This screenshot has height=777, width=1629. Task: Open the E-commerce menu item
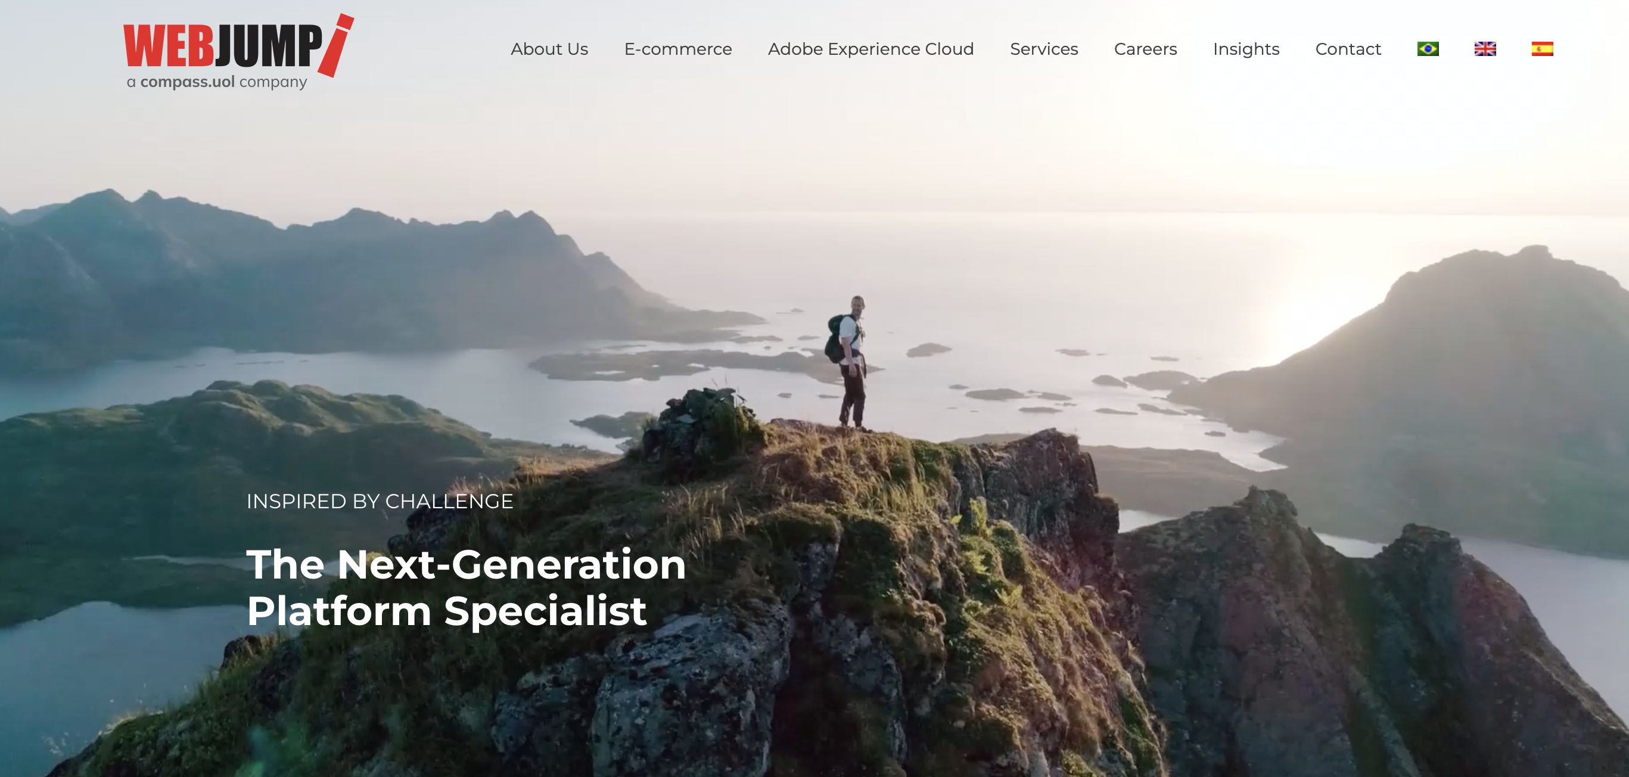[678, 49]
